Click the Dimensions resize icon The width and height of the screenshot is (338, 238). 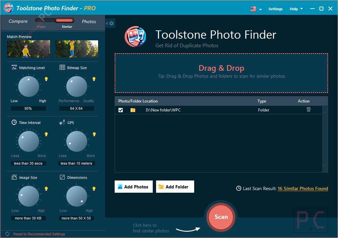click(62, 177)
